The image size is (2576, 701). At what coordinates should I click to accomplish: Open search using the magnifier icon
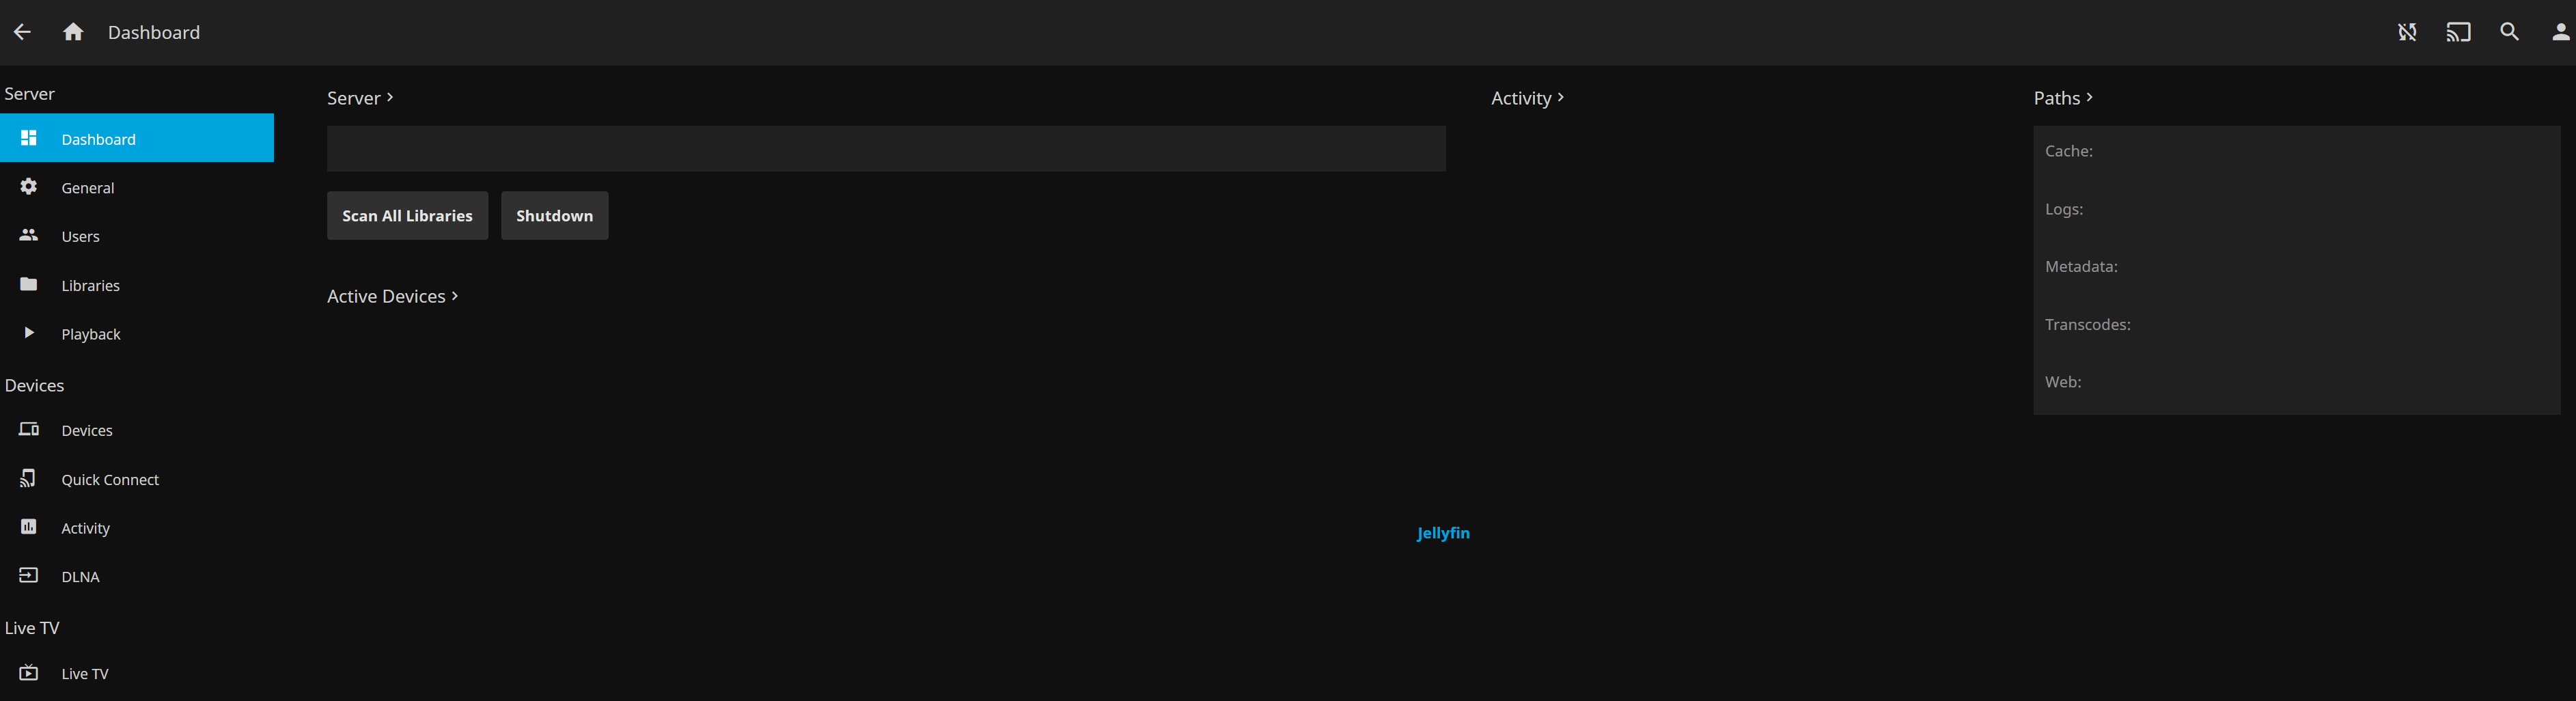click(x=2509, y=32)
